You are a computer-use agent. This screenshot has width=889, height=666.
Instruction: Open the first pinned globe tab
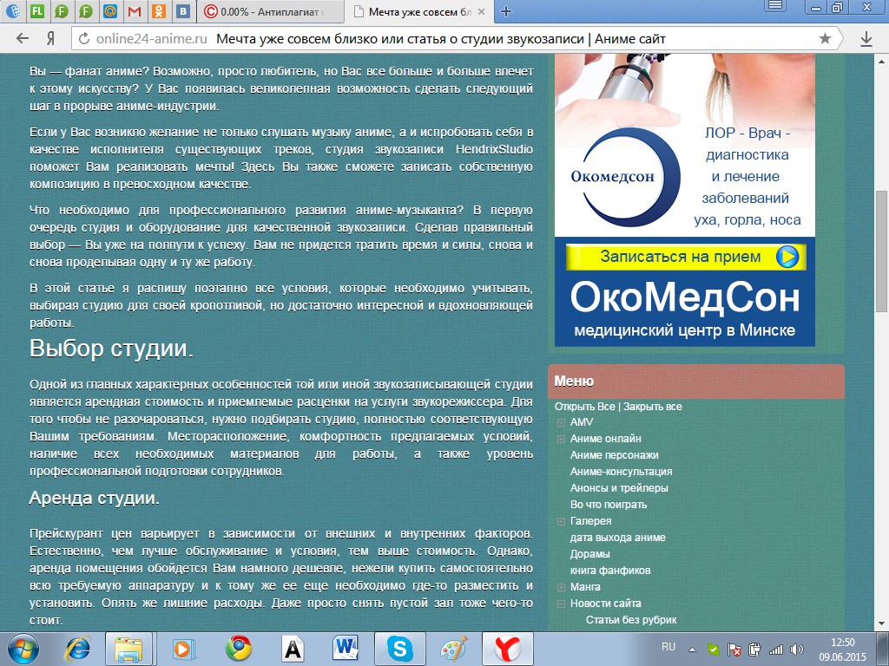point(14,10)
